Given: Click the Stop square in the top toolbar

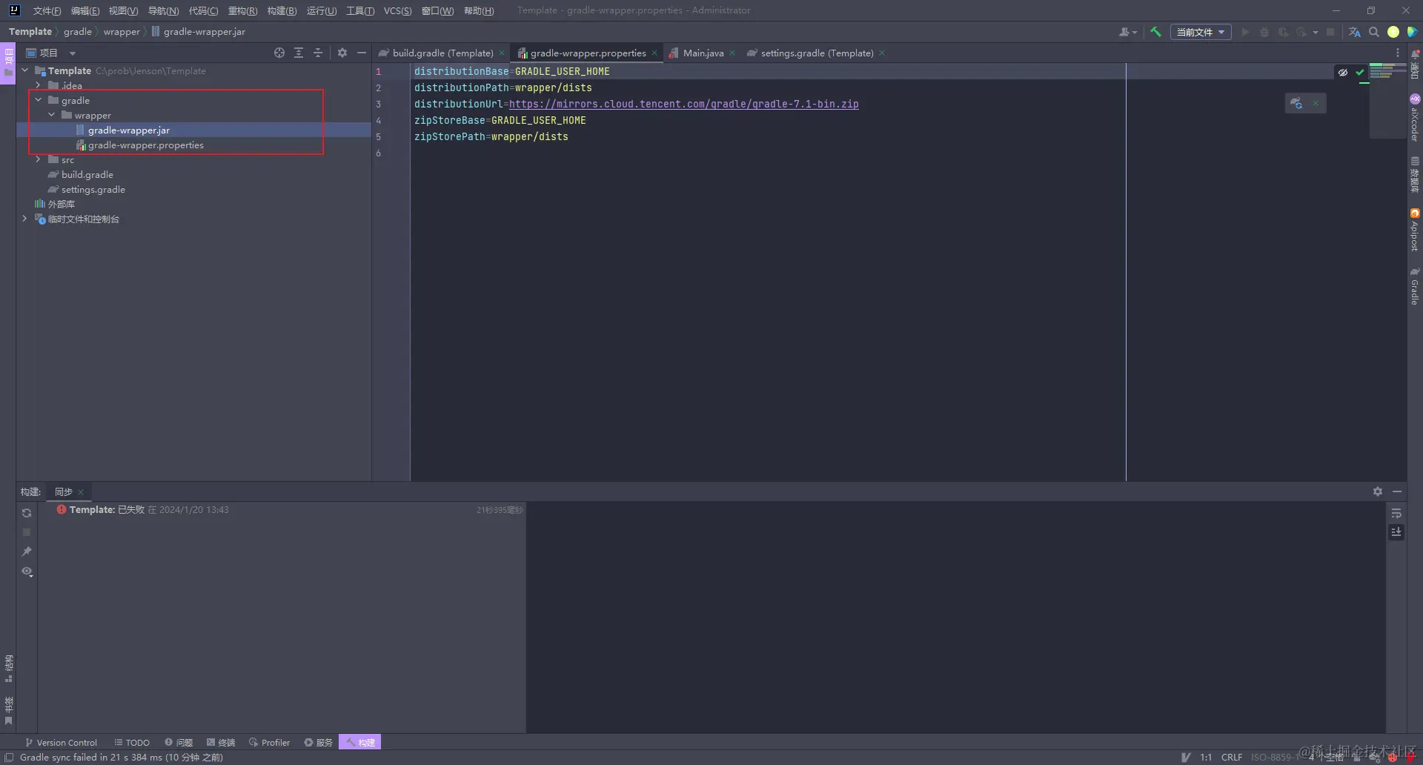Looking at the screenshot, I should 1330,32.
